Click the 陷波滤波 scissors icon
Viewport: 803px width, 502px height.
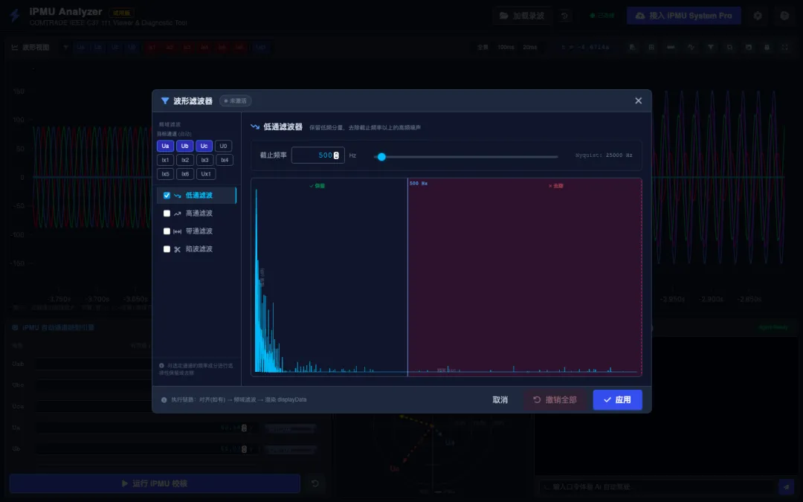click(x=177, y=249)
